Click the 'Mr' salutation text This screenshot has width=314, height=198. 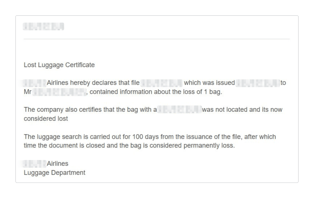click(28, 92)
